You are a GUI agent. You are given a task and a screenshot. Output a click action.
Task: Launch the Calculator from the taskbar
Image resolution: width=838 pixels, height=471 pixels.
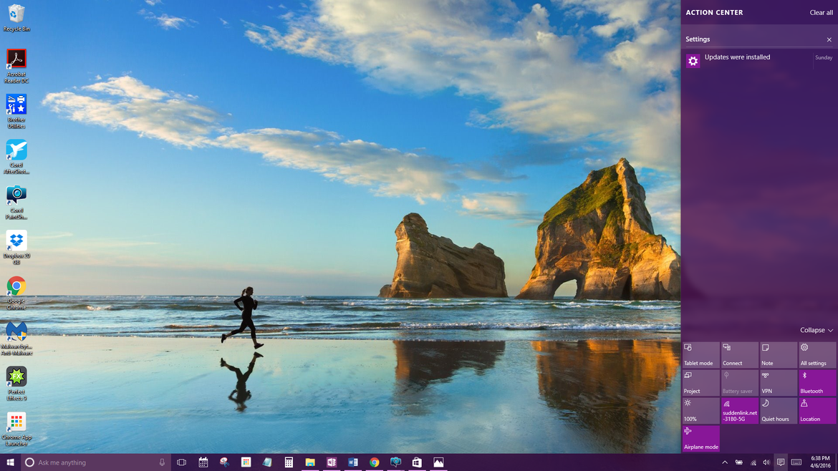[x=289, y=462]
